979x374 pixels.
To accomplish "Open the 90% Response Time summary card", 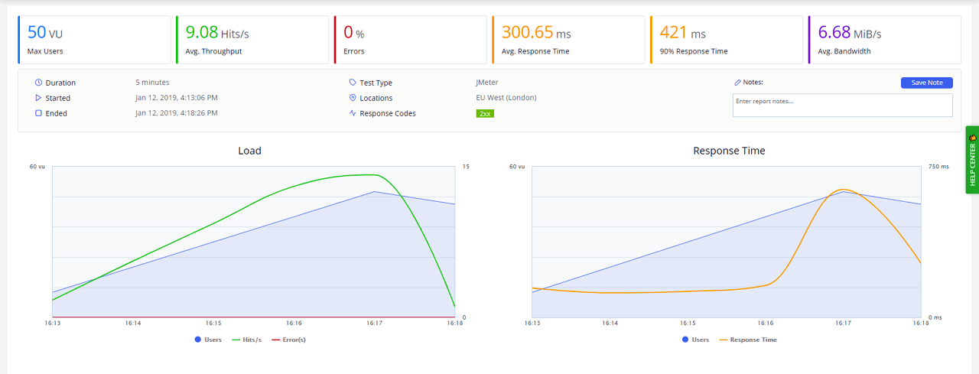I will (724, 40).
